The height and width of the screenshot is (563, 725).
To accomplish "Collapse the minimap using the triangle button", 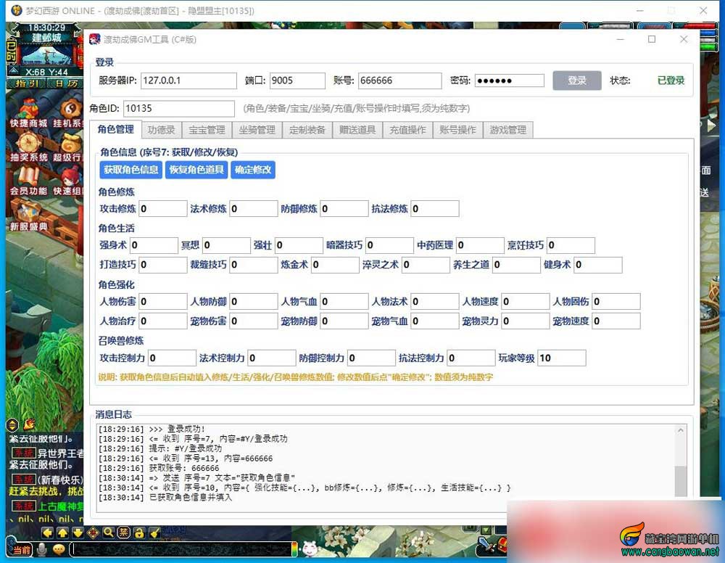I will (13, 70).
